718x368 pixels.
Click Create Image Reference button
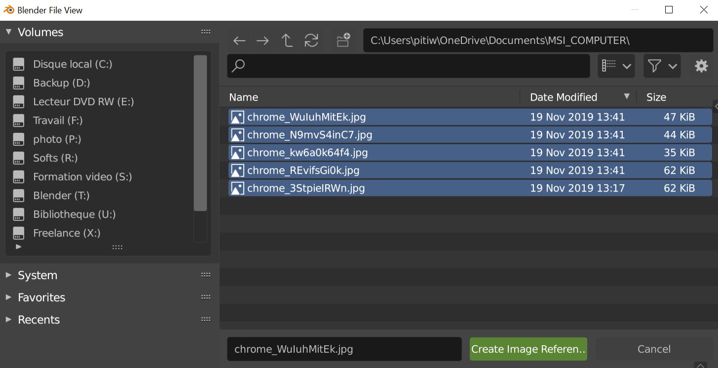pyautogui.click(x=529, y=349)
